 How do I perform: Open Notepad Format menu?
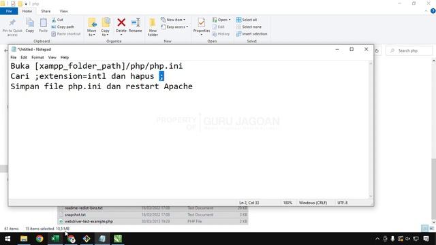pos(37,57)
